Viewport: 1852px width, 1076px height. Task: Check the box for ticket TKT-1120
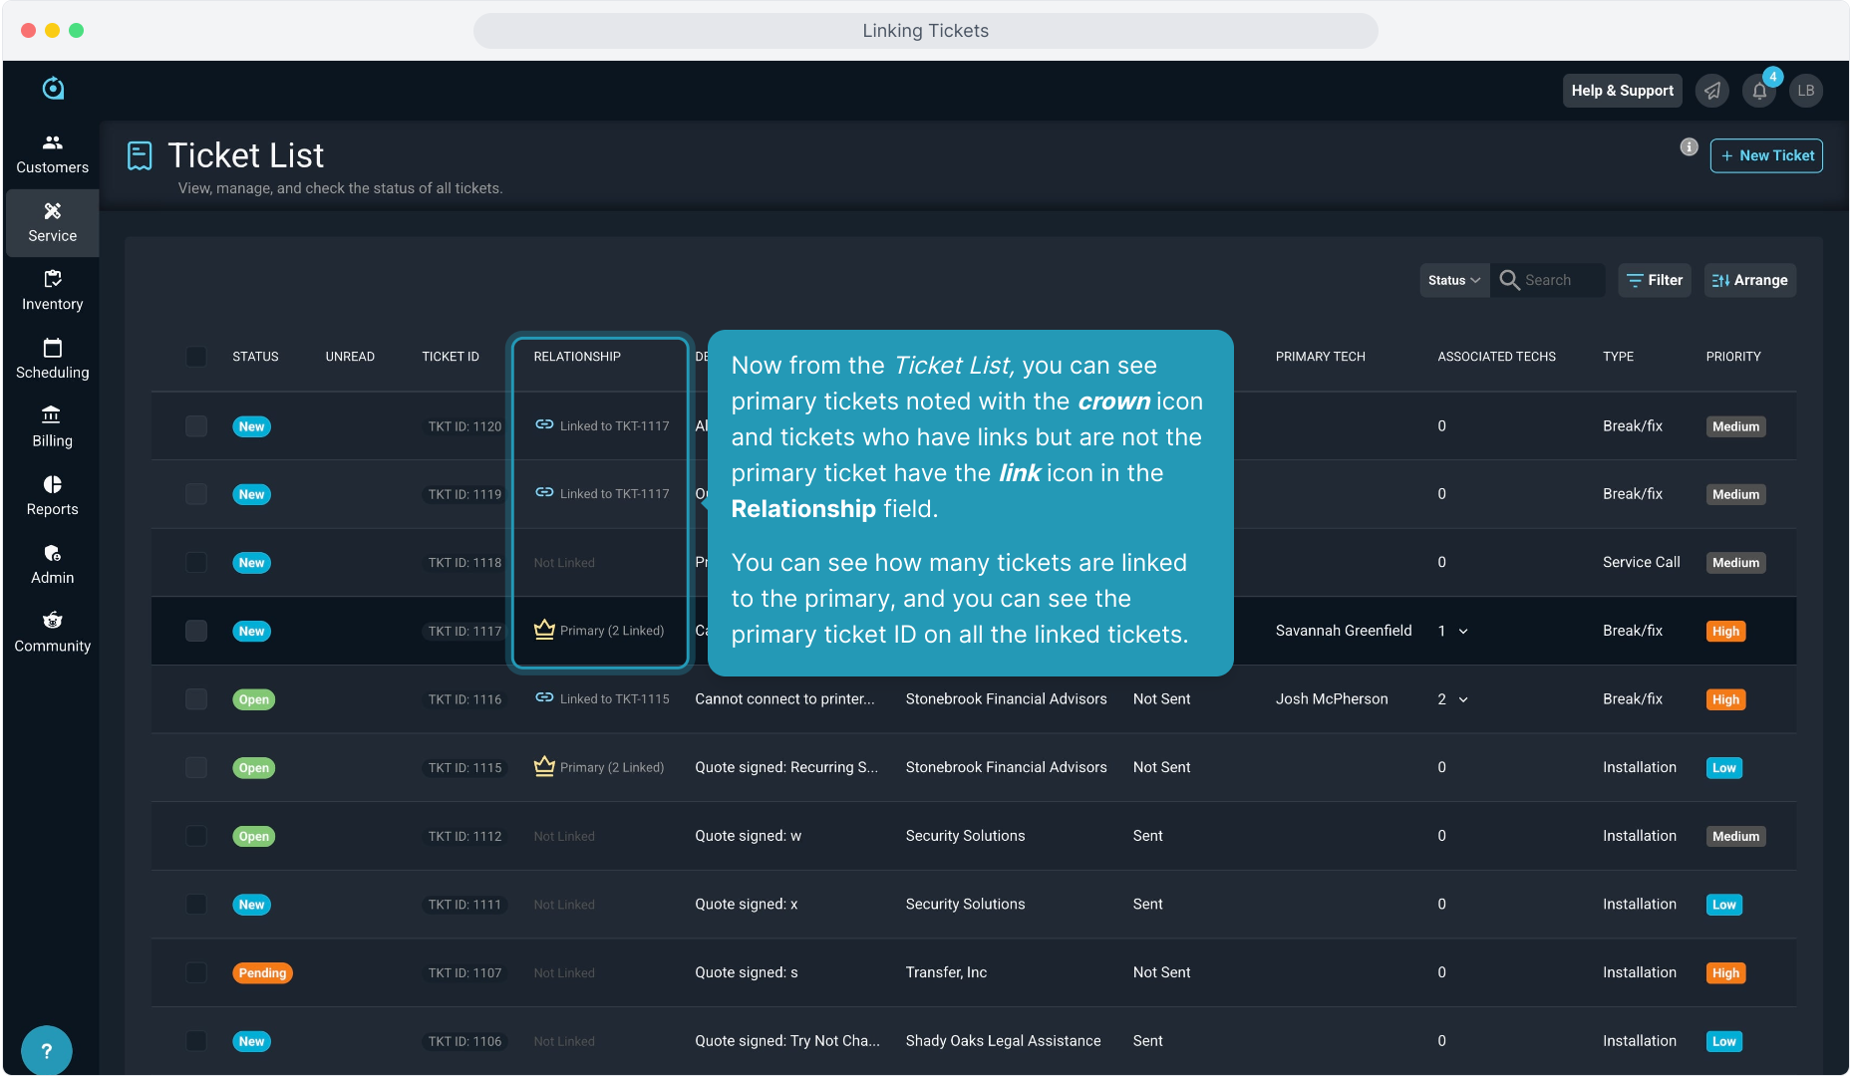pyautogui.click(x=196, y=426)
